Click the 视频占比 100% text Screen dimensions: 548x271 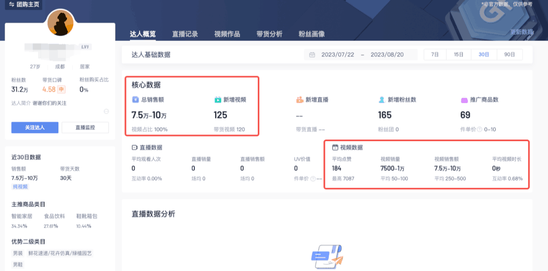pyautogui.click(x=150, y=129)
